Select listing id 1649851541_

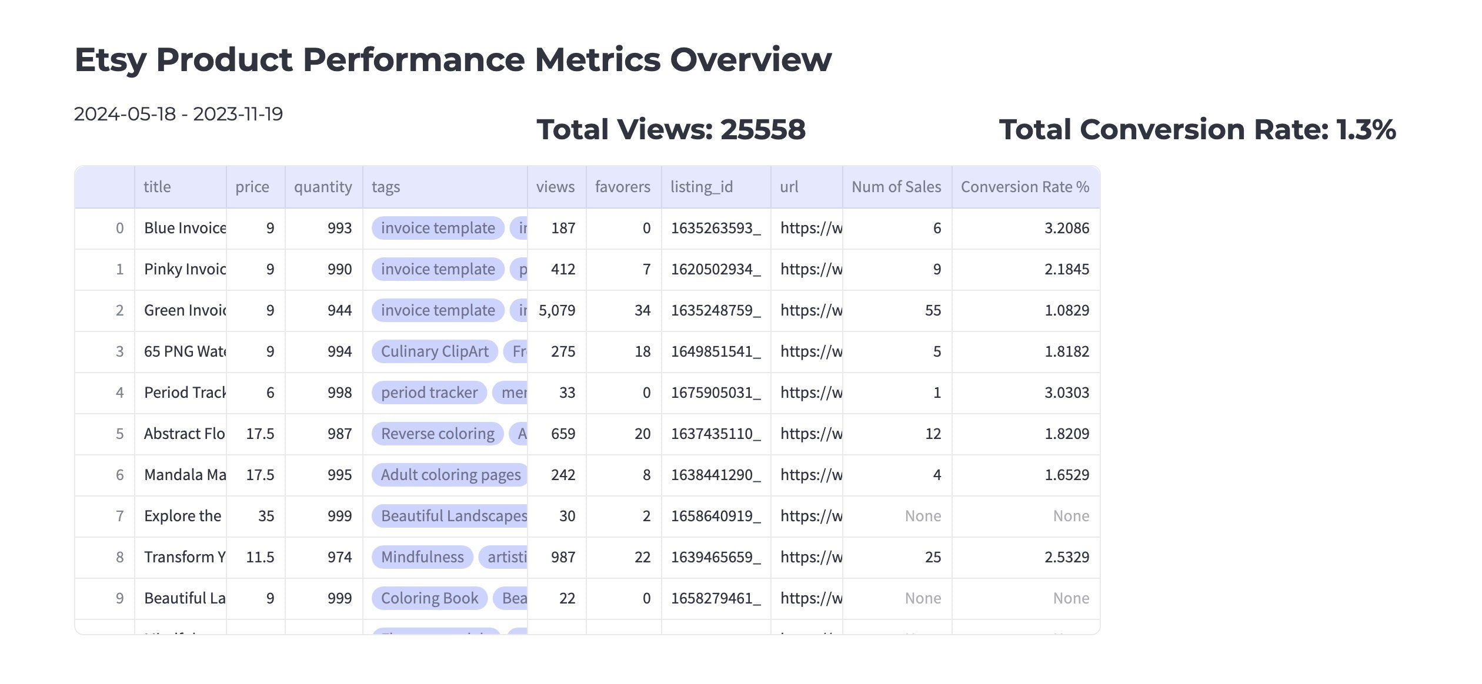tap(716, 352)
